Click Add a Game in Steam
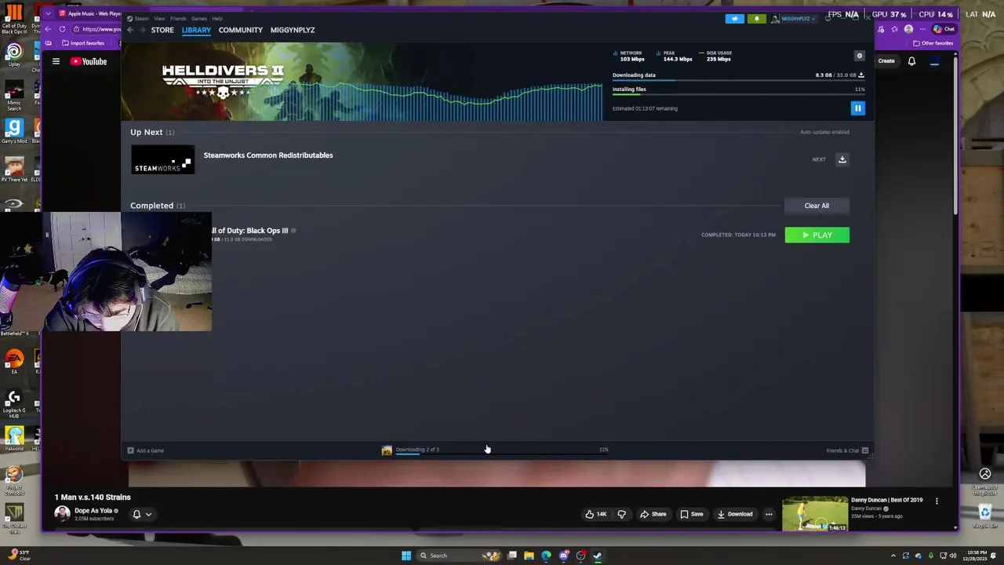Image resolution: width=1004 pixels, height=565 pixels. pos(146,450)
